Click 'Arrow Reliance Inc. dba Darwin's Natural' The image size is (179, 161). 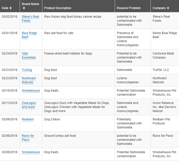(164, 107)
